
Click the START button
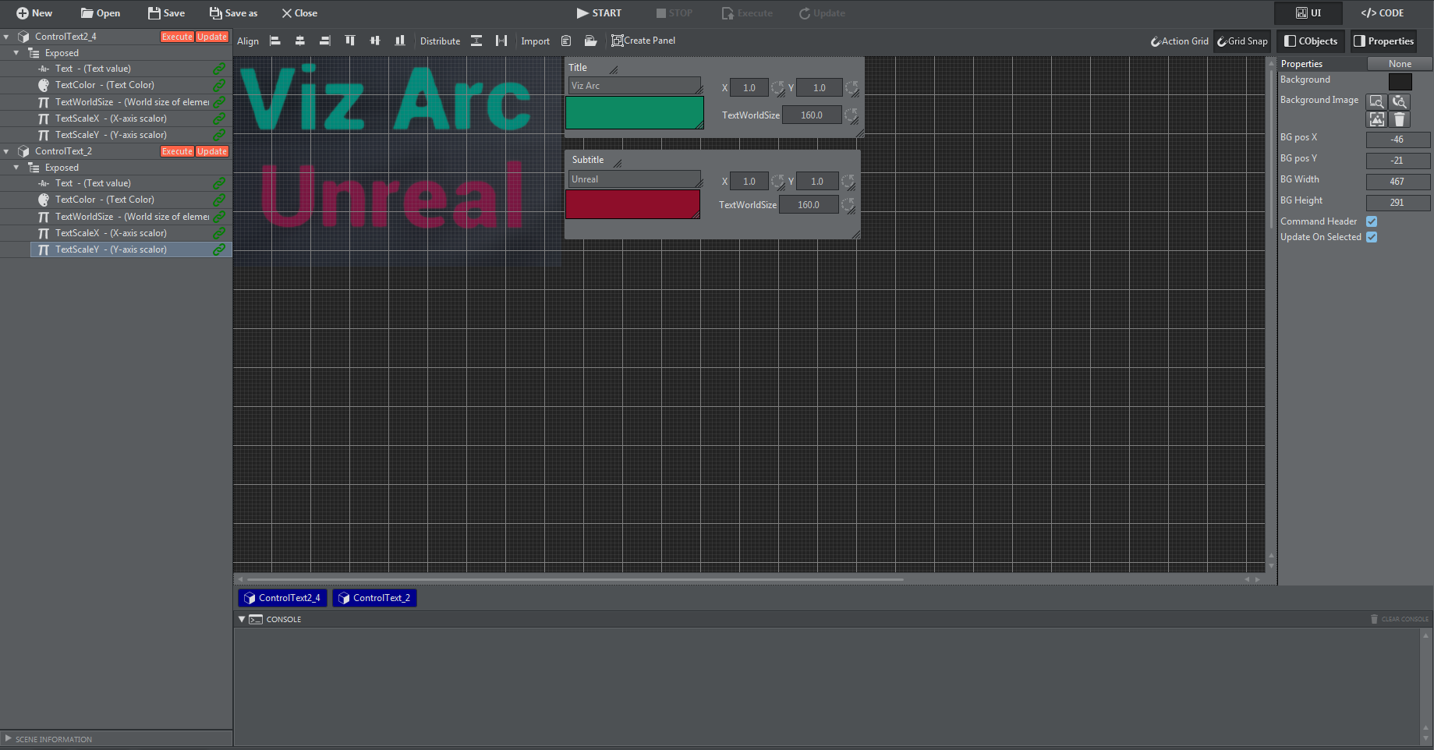(x=599, y=13)
